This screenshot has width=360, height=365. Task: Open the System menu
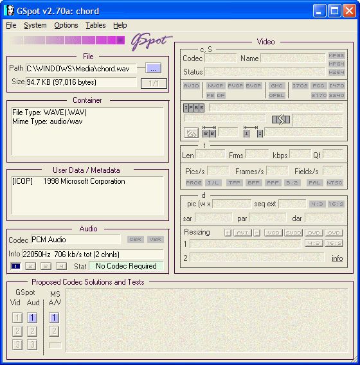click(x=35, y=25)
